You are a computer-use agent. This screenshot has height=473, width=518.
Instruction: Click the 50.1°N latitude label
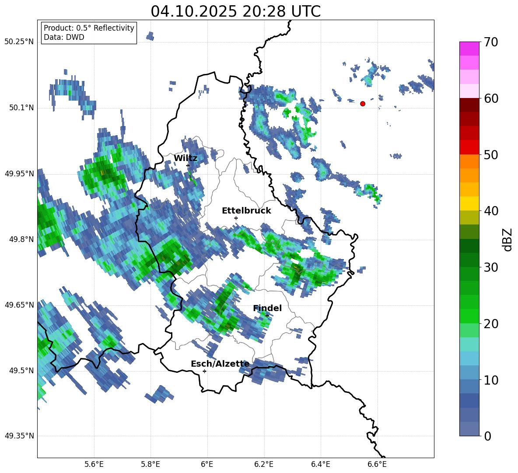21,108
